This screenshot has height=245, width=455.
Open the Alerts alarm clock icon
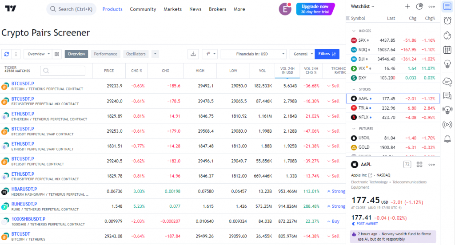tap(447, 20)
